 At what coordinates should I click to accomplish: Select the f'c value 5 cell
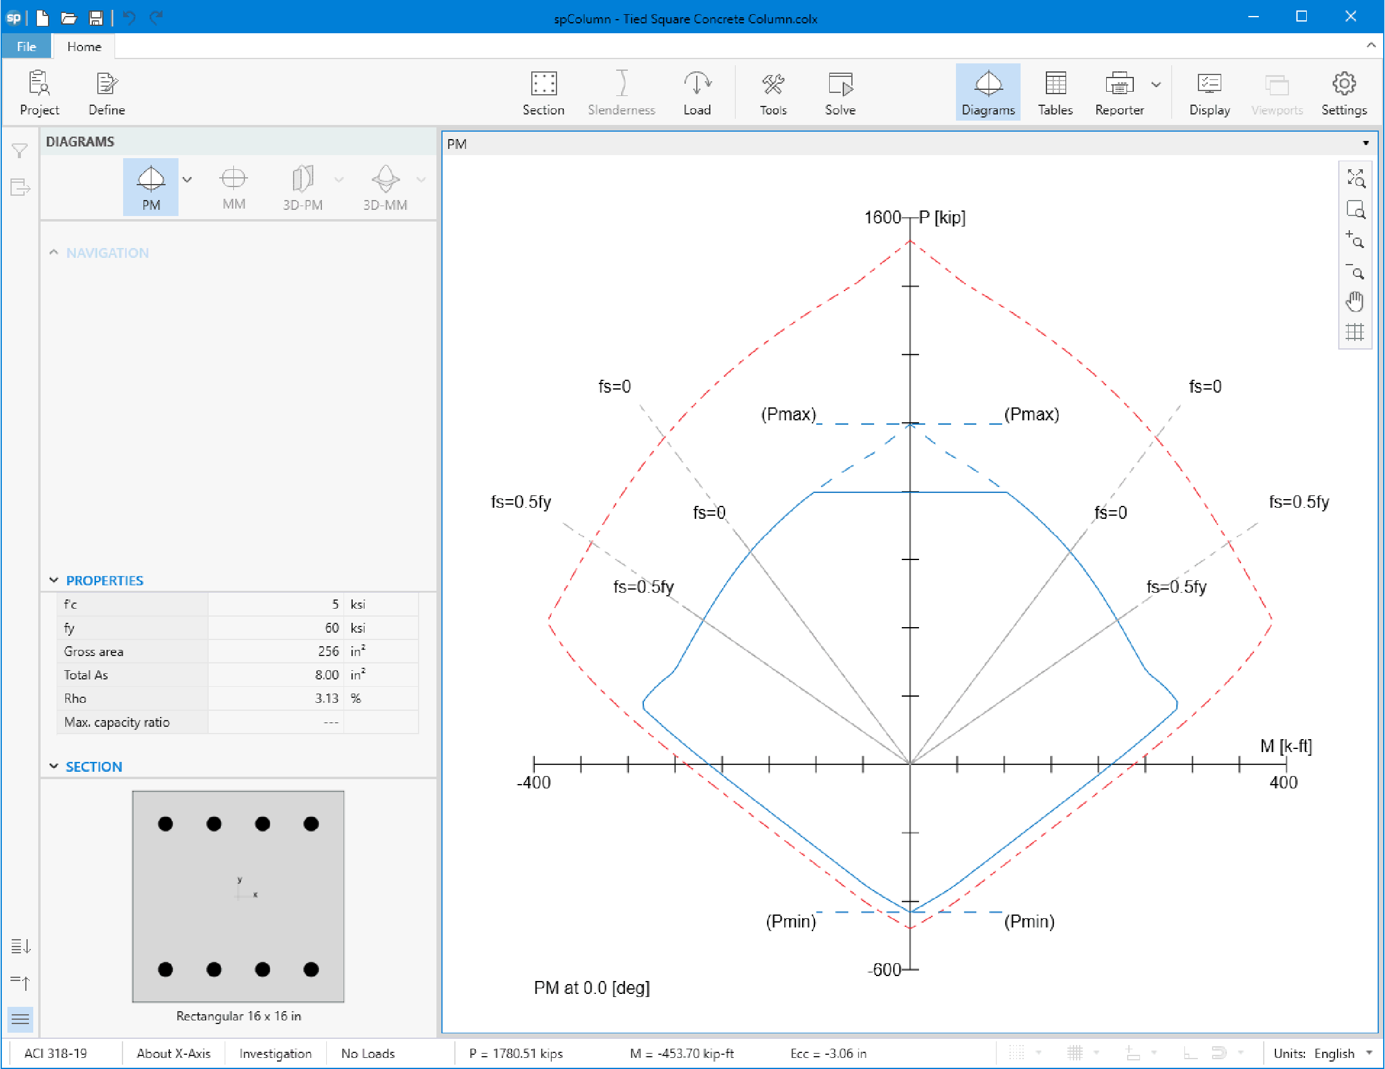click(276, 604)
